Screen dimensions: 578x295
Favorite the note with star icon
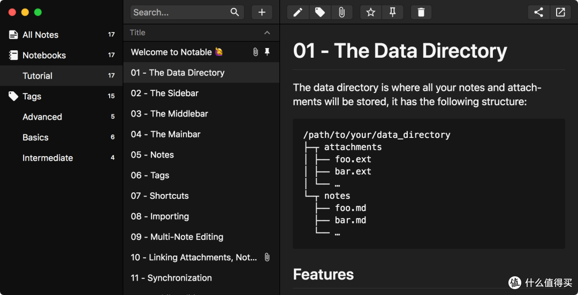(371, 12)
